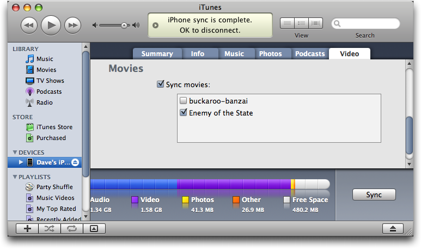Select the Video tab

click(x=350, y=54)
